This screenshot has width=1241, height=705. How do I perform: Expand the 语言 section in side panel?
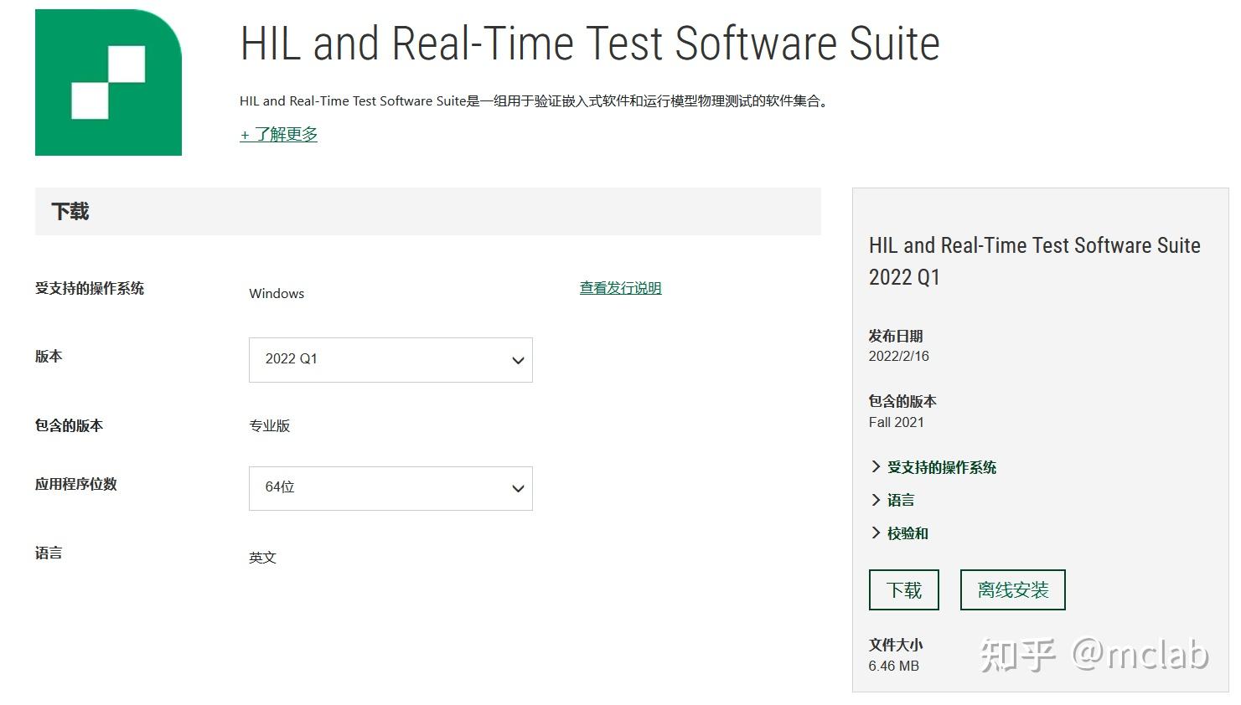point(892,500)
